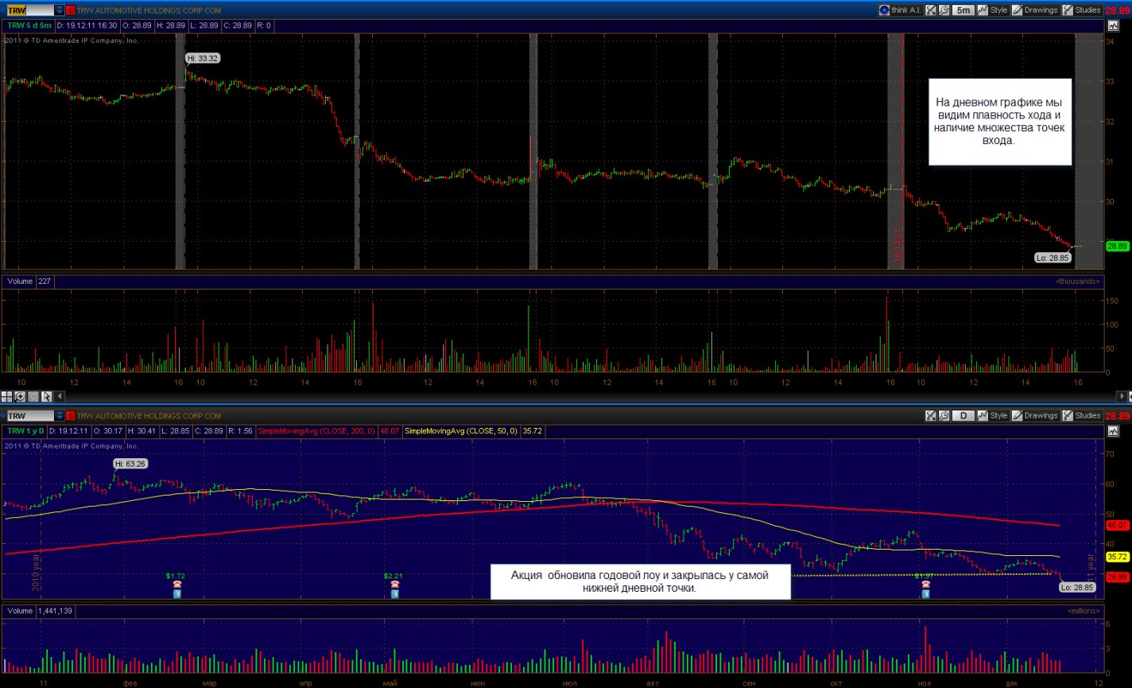Click the 46.07 moving average axis tag

(1117, 525)
